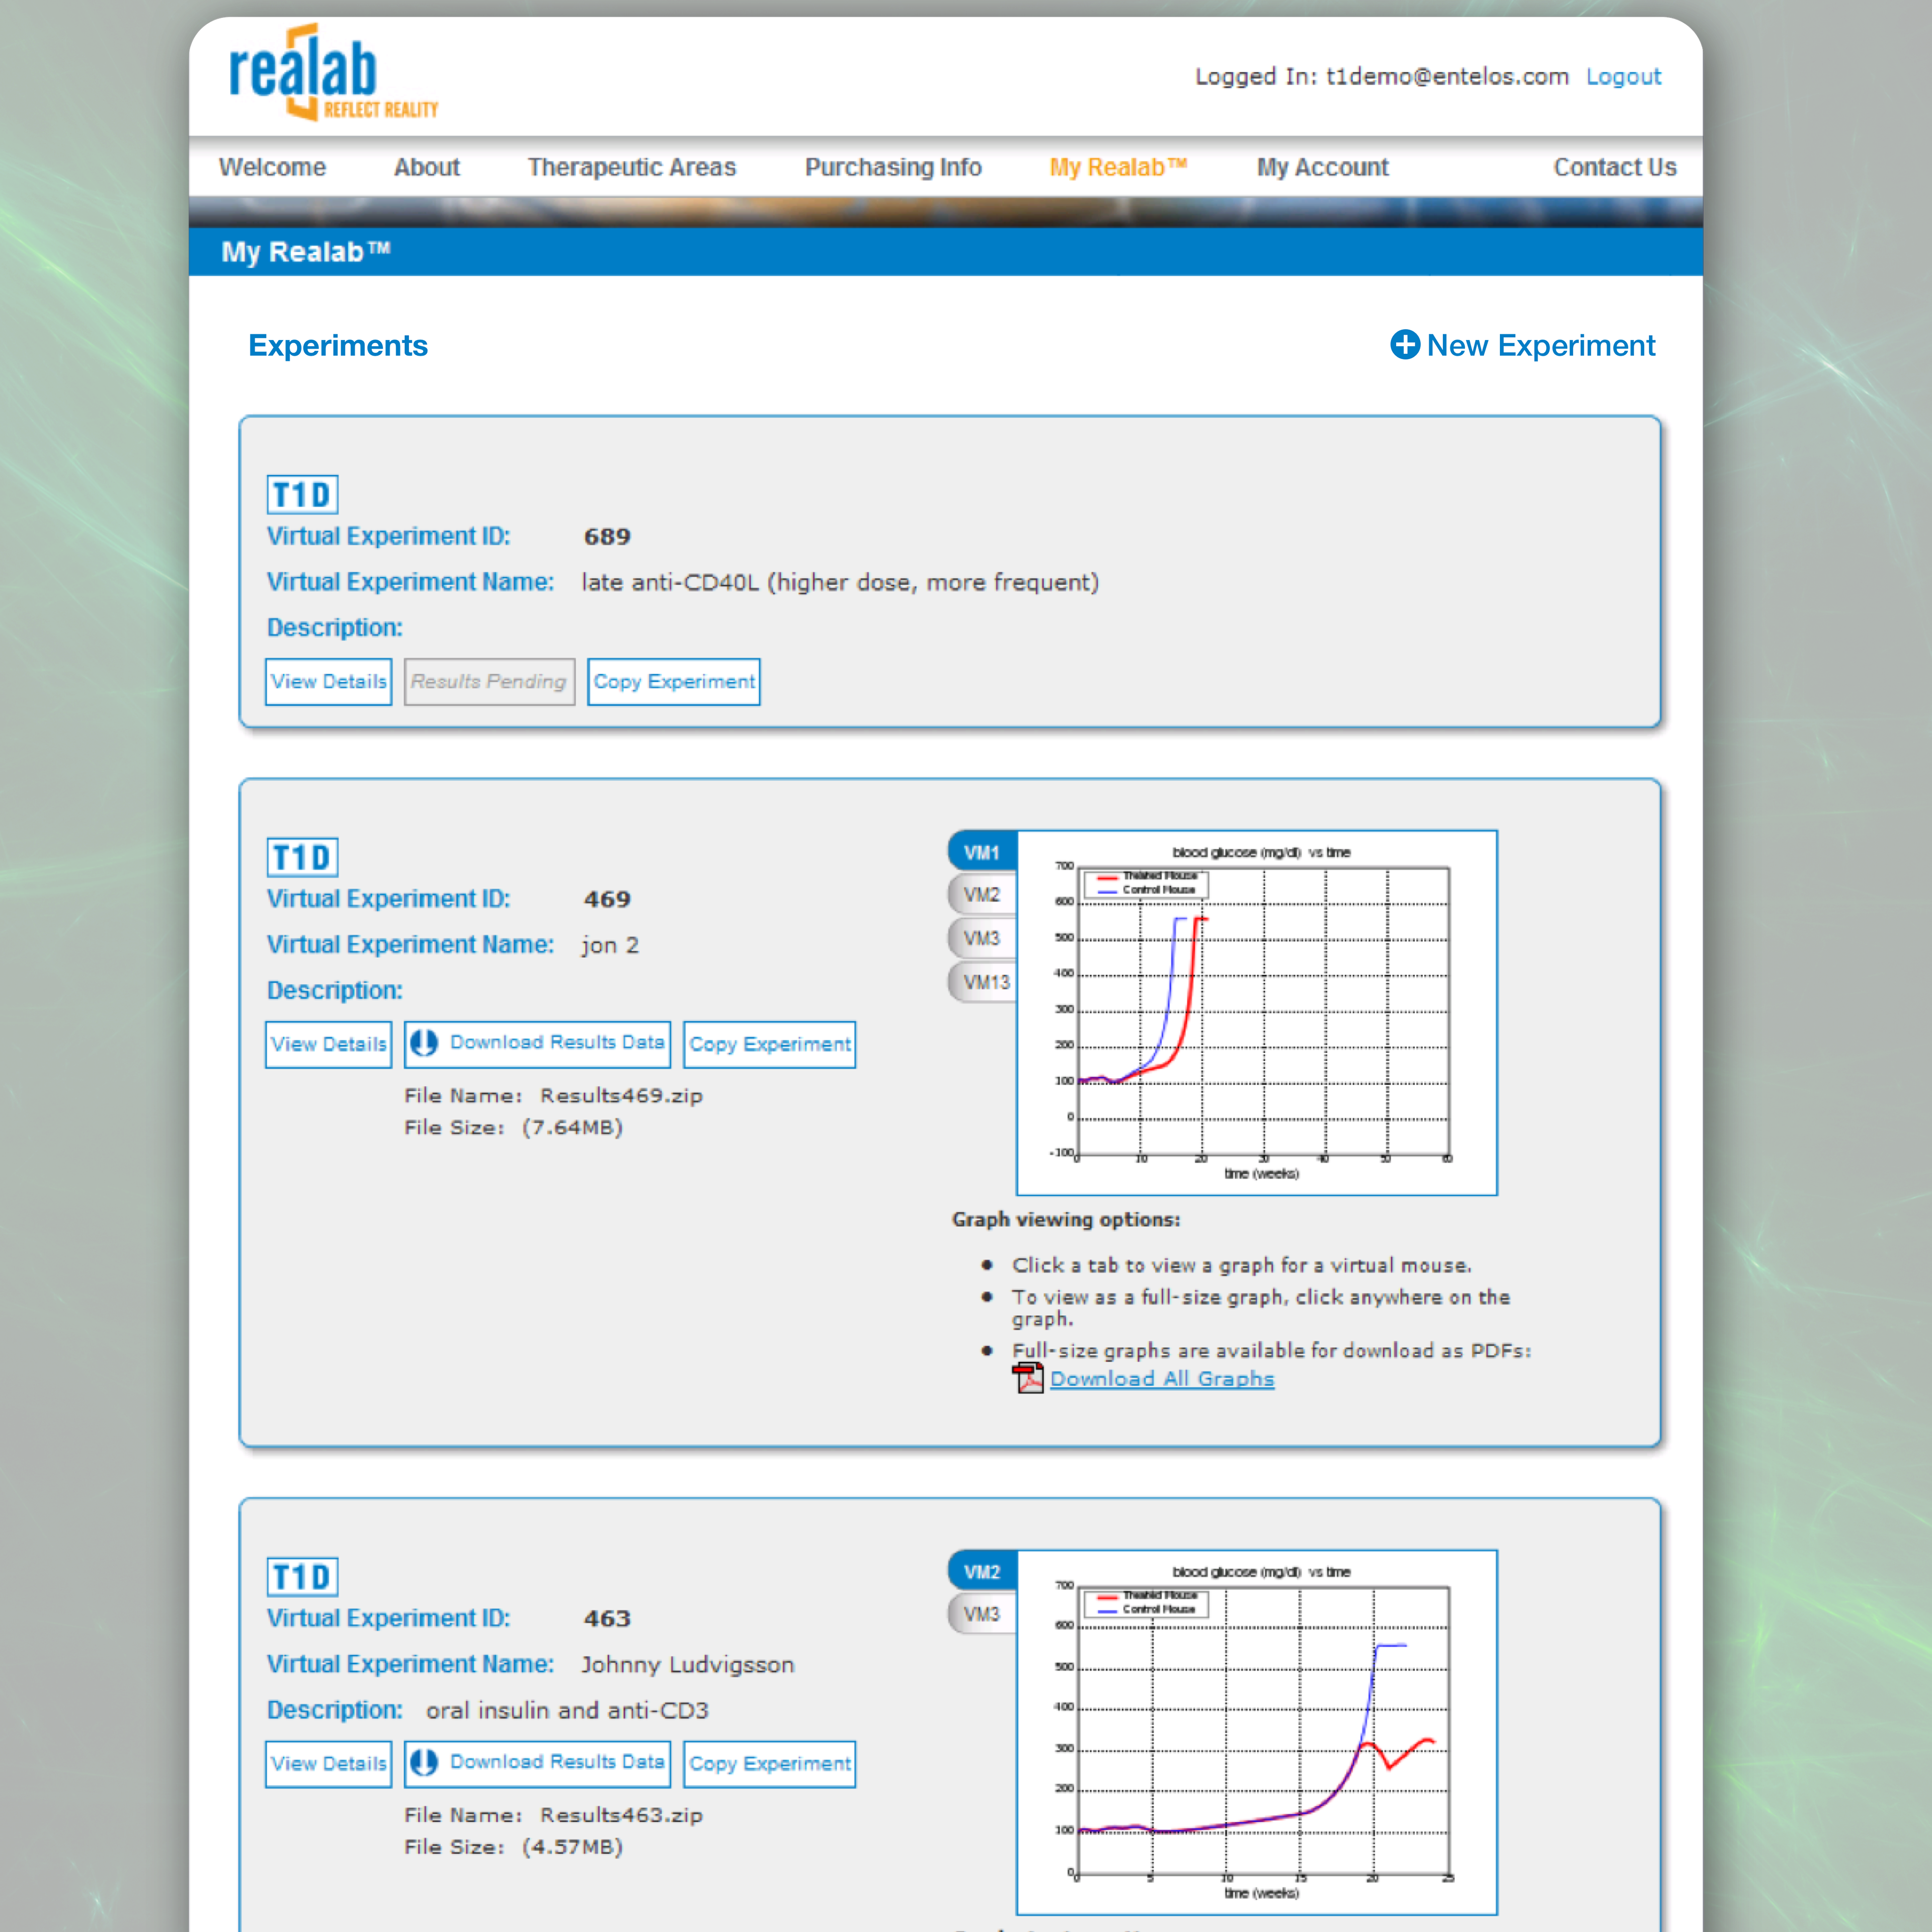Open the Purchasing Info menu item

pyautogui.click(x=893, y=167)
